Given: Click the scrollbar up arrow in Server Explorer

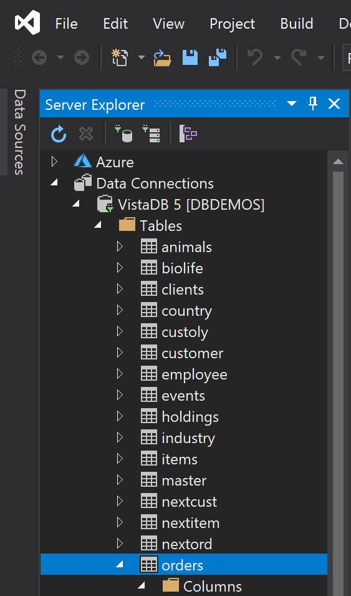Looking at the screenshot, I should point(338,162).
